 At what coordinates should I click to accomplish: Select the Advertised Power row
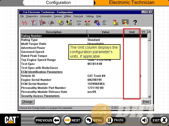(x=84, y=48)
